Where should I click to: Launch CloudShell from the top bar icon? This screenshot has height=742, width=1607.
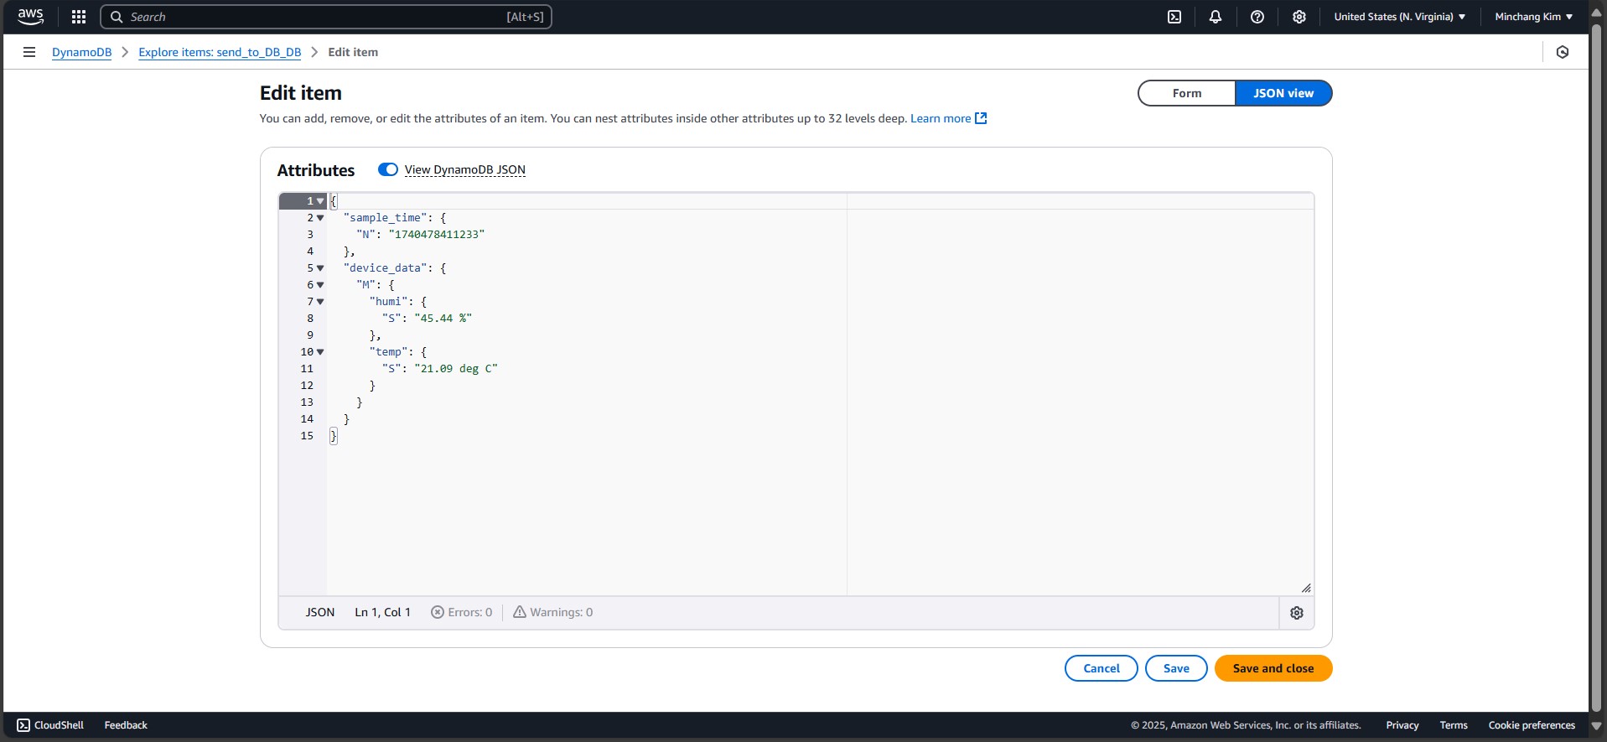(1174, 17)
